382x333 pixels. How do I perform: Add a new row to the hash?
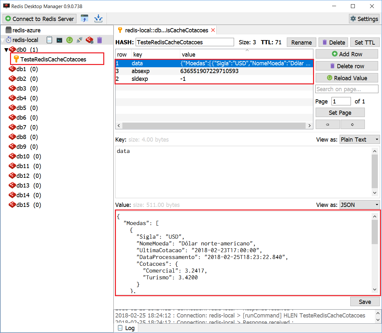pos(346,54)
